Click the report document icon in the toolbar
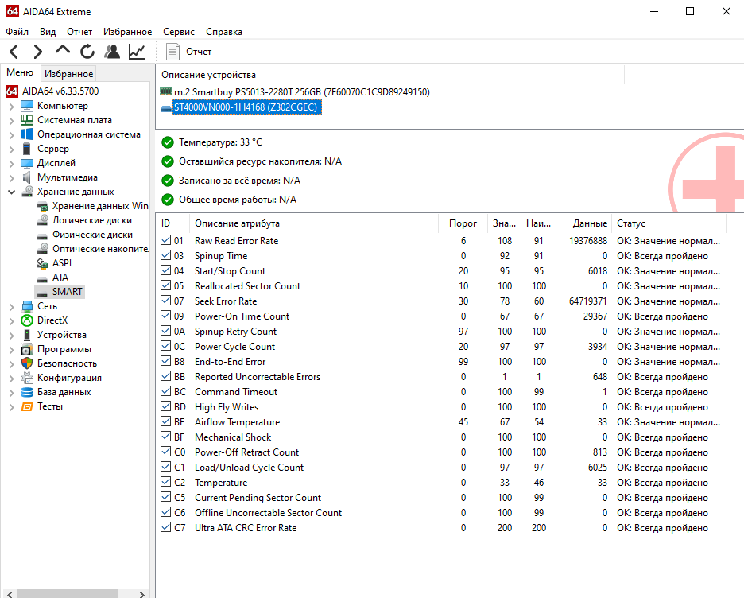 coord(172,52)
